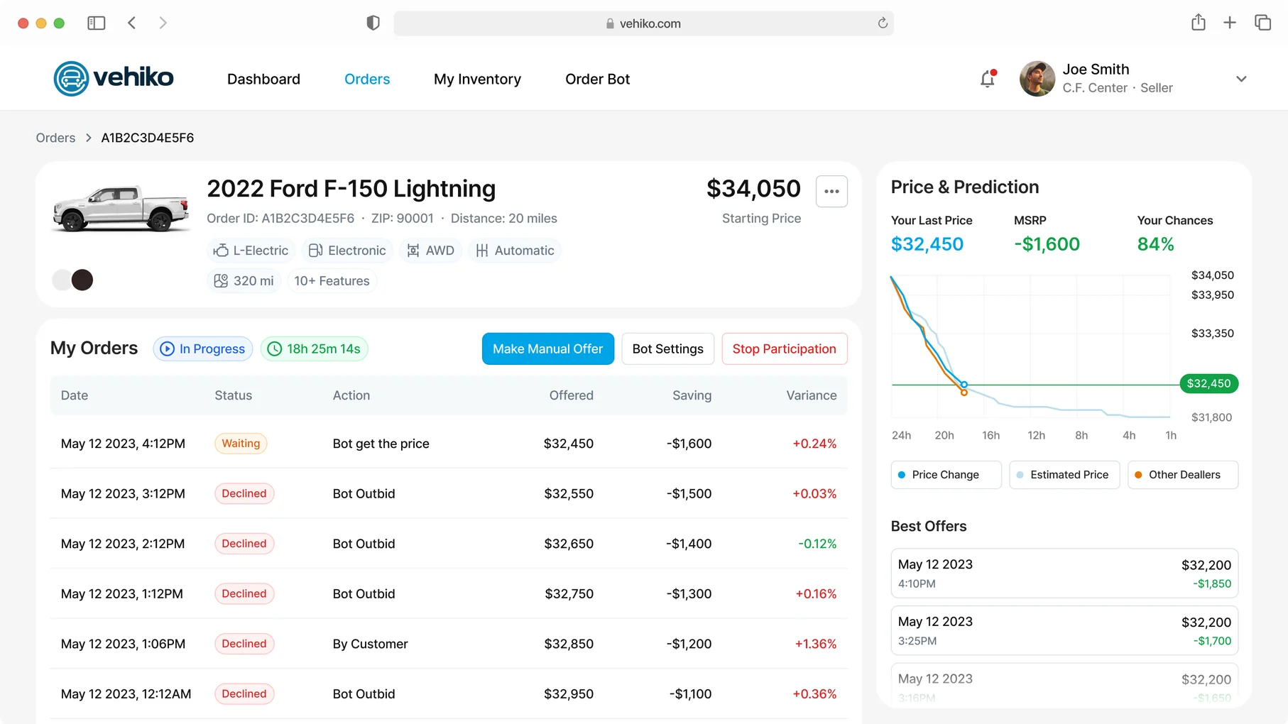Click the page reload icon
Viewport: 1288px width, 724px height.
point(883,23)
